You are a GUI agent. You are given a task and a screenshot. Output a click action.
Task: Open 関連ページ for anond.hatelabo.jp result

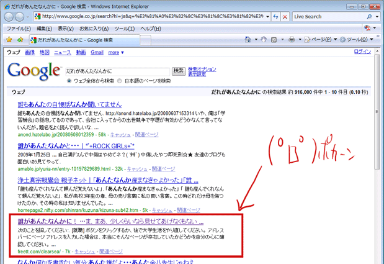(x=146, y=135)
